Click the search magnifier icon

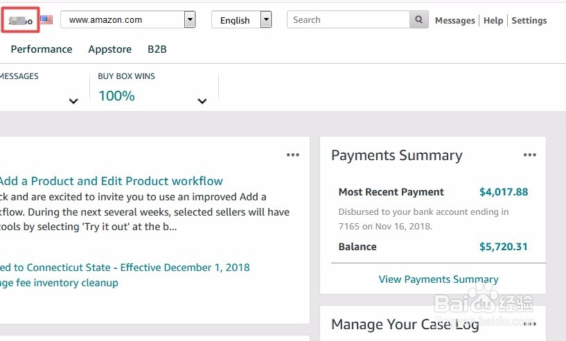(x=418, y=20)
